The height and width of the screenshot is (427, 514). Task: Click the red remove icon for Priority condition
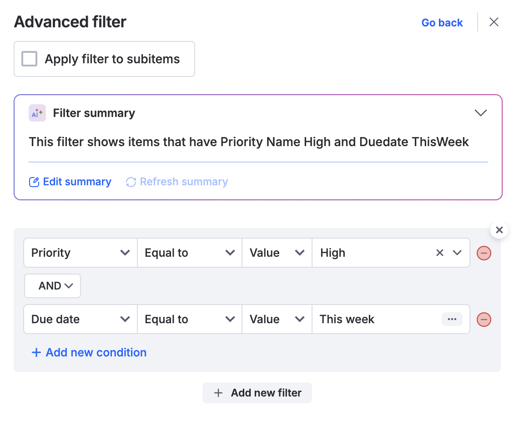(x=484, y=253)
